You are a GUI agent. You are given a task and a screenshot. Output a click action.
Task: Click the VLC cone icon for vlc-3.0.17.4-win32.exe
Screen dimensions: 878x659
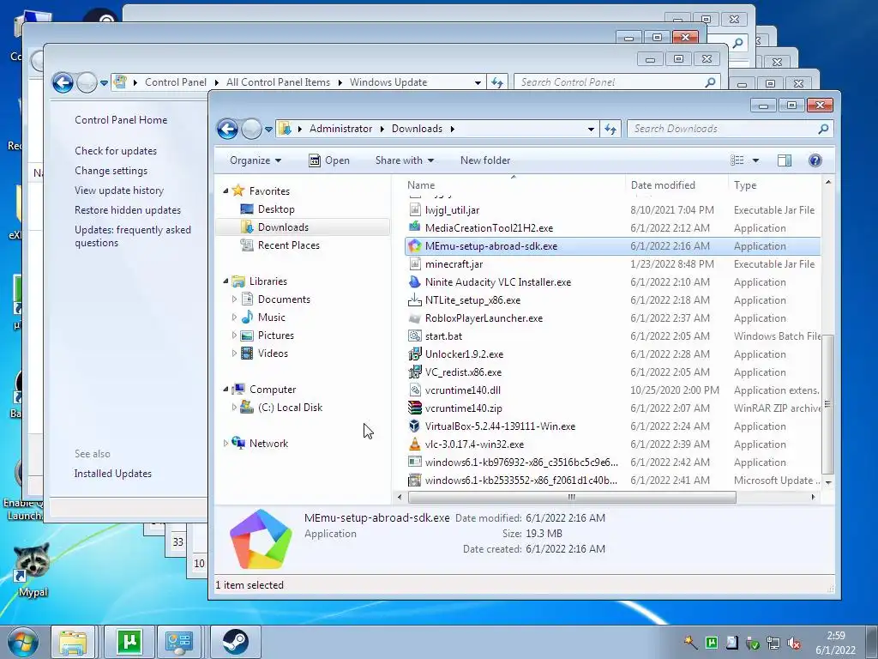[x=414, y=444]
